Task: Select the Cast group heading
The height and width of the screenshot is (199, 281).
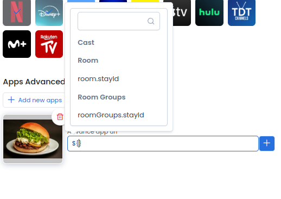Action: [x=86, y=43]
